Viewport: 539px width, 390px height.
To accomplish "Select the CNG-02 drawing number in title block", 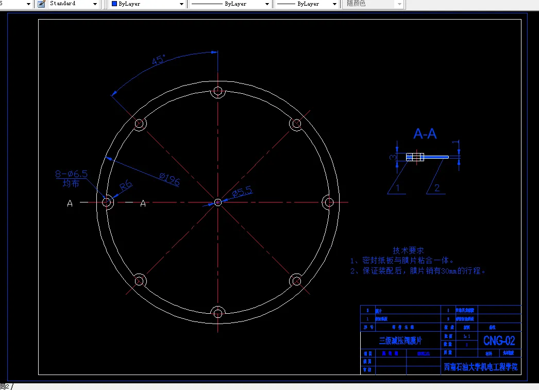I will click(x=499, y=341).
